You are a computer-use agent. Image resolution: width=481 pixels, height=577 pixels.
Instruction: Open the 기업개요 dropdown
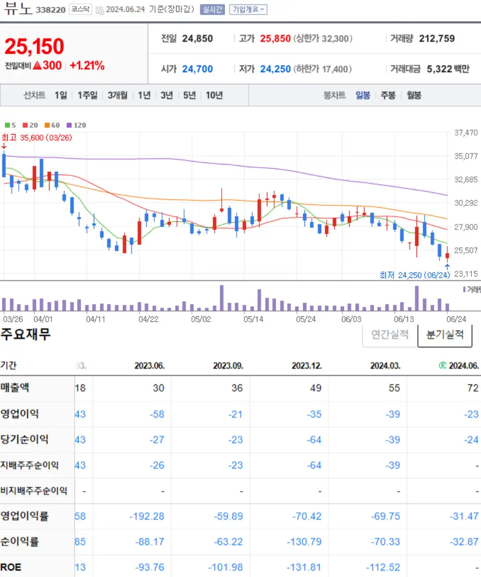coord(248,10)
